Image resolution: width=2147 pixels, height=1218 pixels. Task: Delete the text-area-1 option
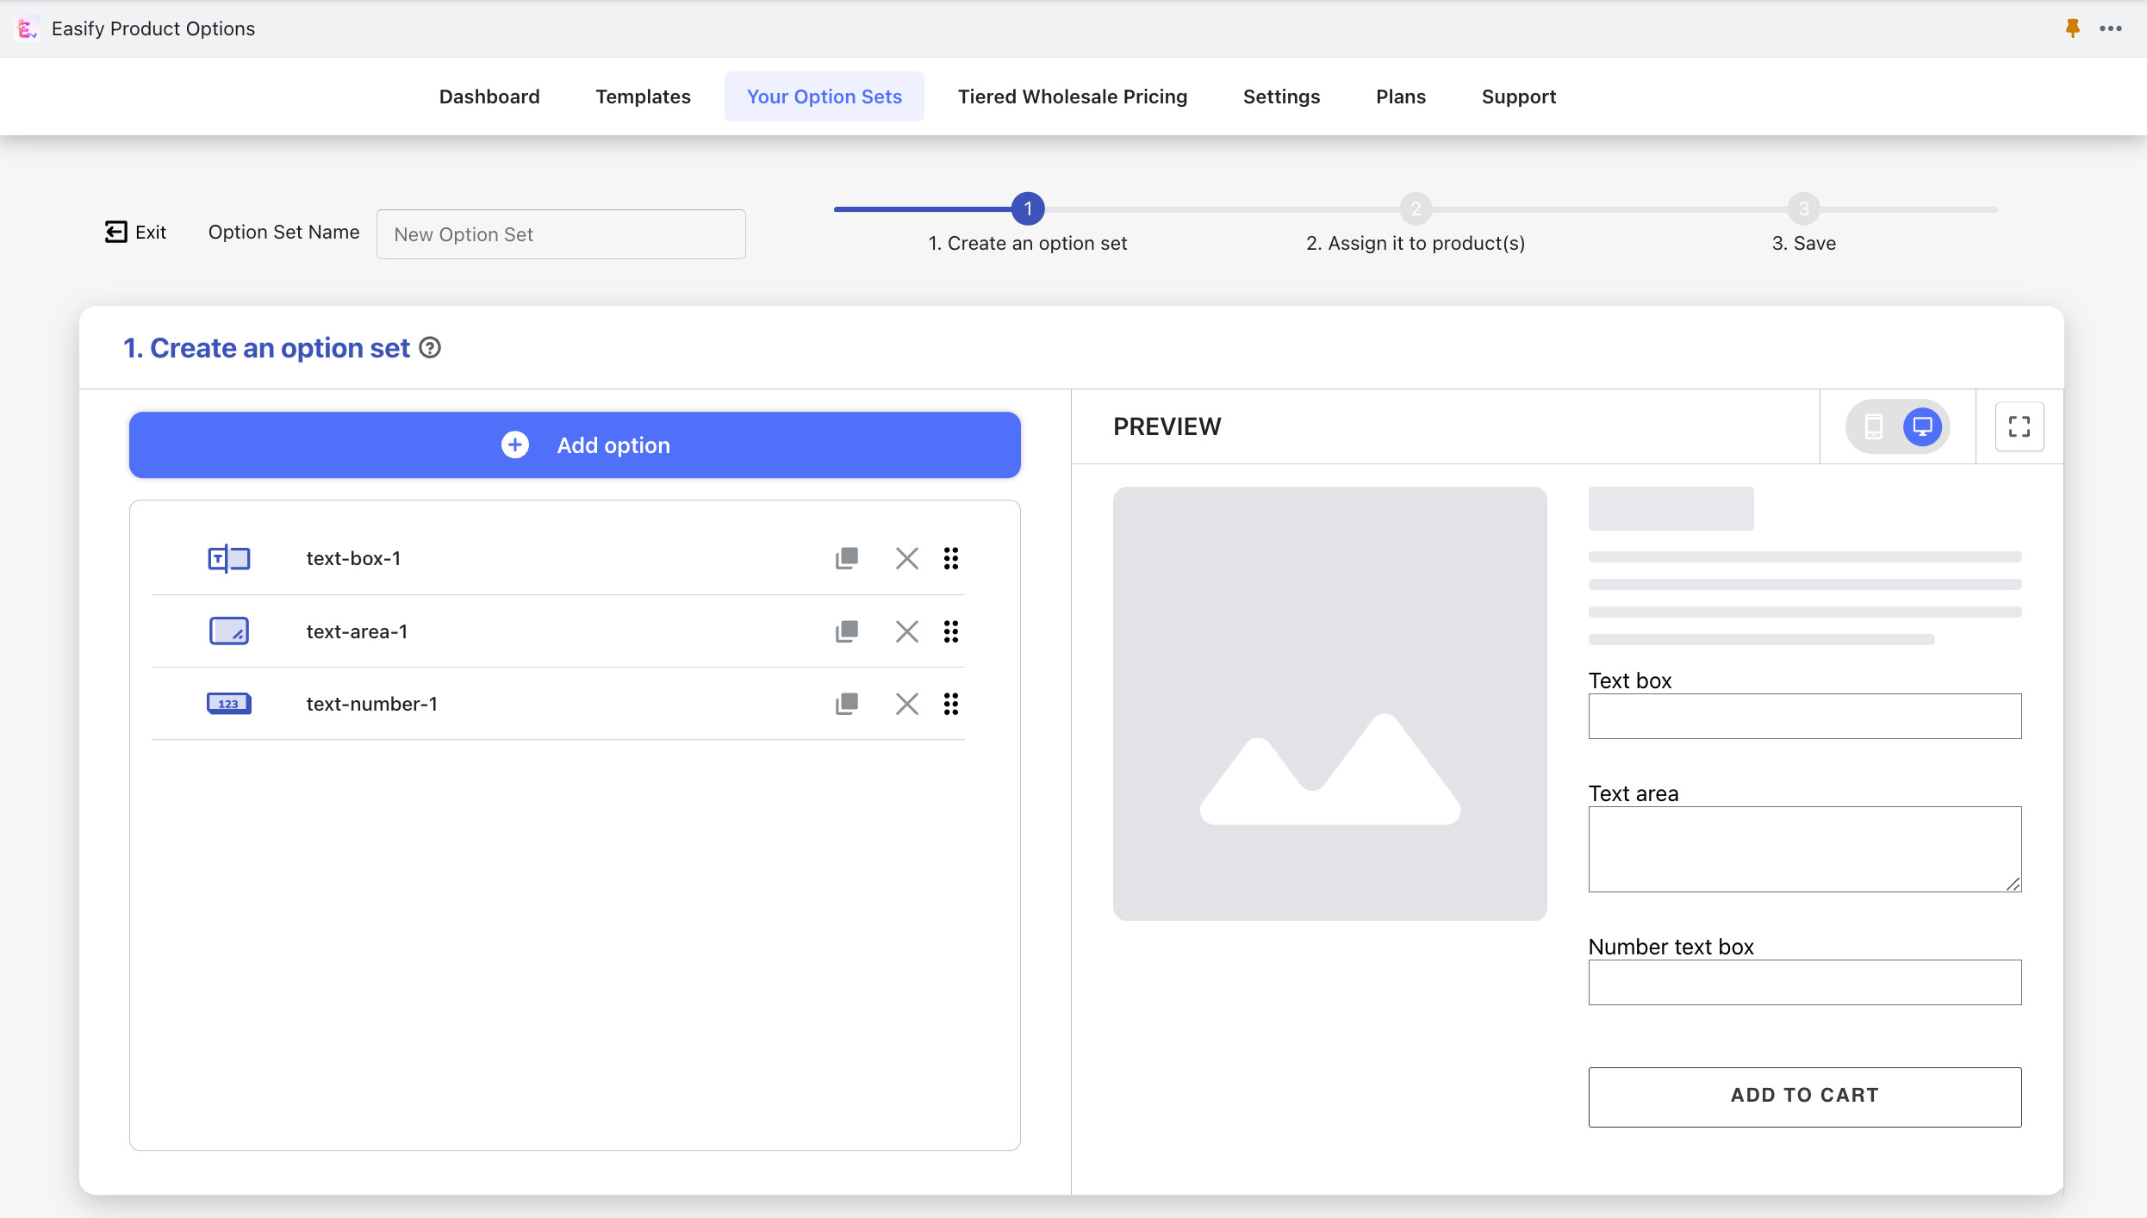(x=905, y=630)
